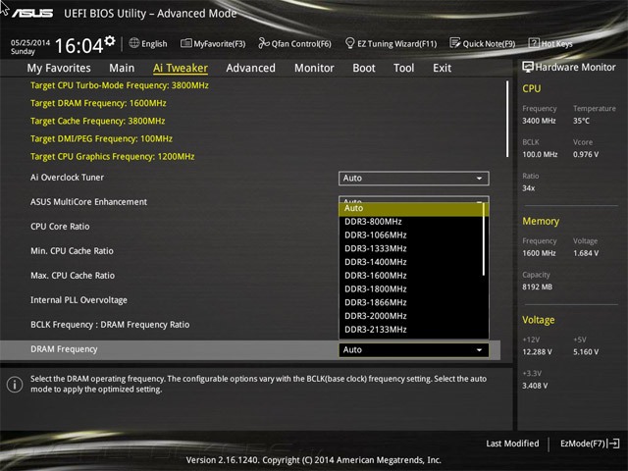
Task: Click the CPU temperature 35°C value
Action: tap(581, 121)
